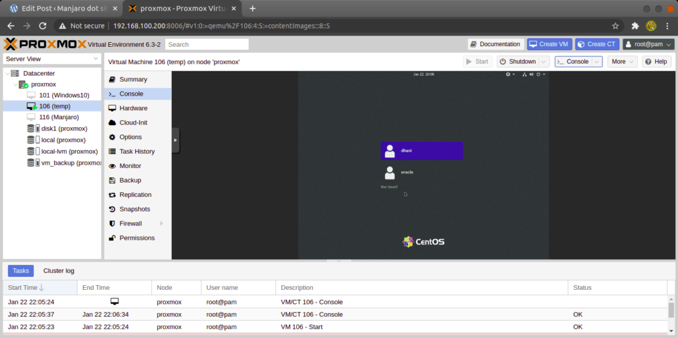Click the Permissions unlock icon
The image size is (678, 338).
[x=112, y=238]
